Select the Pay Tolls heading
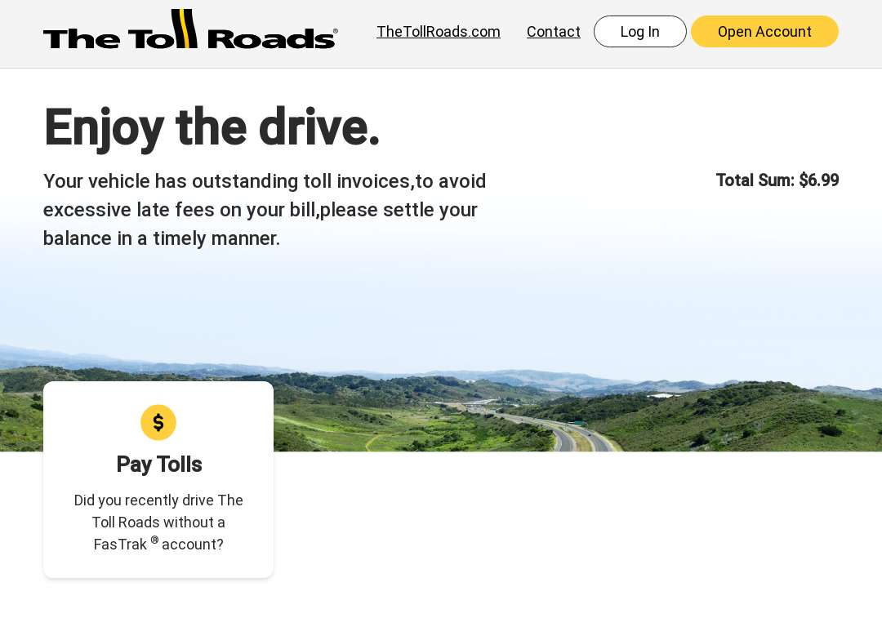 coord(158,465)
